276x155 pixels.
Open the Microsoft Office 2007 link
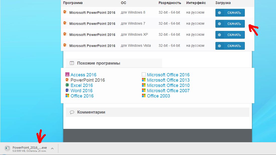[168, 91]
